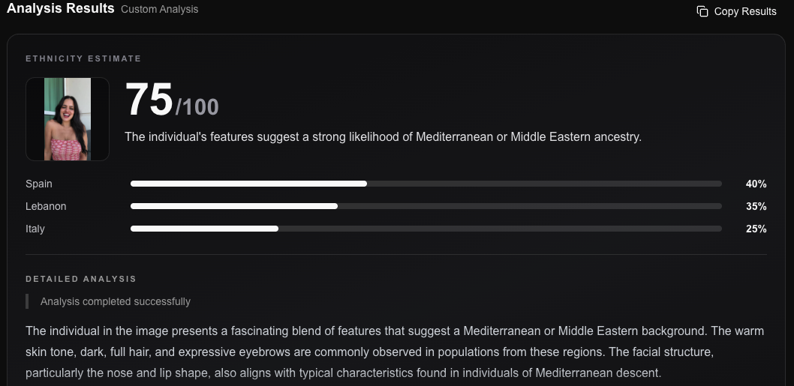This screenshot has width=794, height=386.
Task: Select the Spain label
Action: [39, 184]
